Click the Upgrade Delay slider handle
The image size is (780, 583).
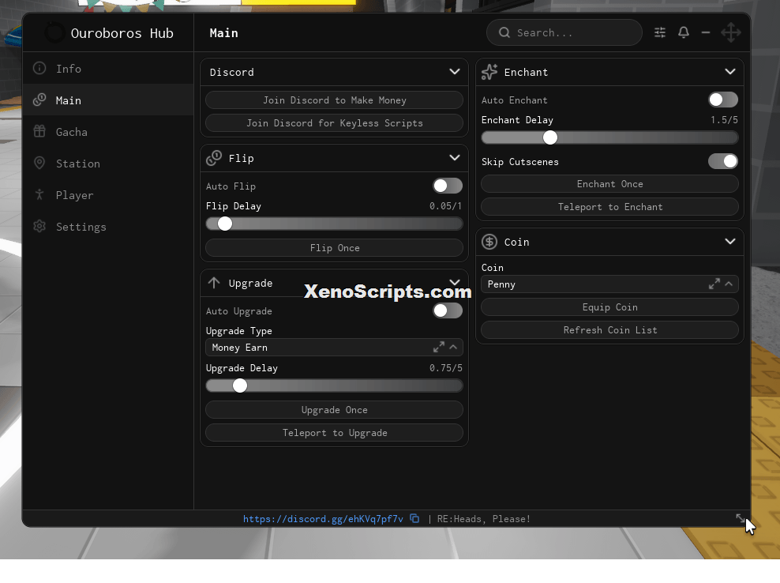point(240,386)
